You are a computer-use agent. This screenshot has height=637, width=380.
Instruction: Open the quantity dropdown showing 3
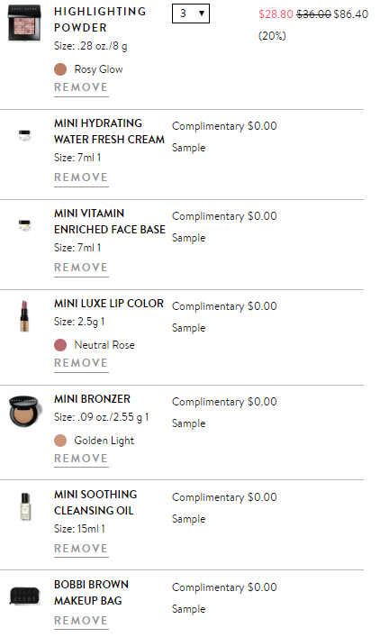point(191,14)
